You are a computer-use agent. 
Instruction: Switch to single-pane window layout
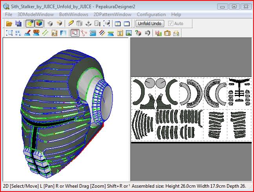127,24
